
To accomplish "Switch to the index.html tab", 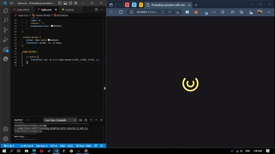I will pos(23,9).
